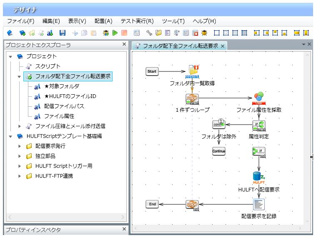The width and height of the screenshot is (316, 238).
Task: Open the ファイル(F) menu
Action: point(21,21)
